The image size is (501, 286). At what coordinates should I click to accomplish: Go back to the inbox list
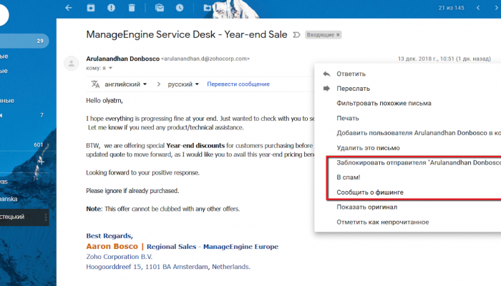[x=69, y=8]
